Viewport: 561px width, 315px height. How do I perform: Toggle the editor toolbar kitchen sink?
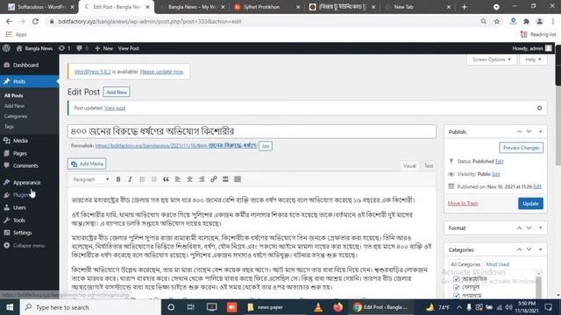coord(238,179)
